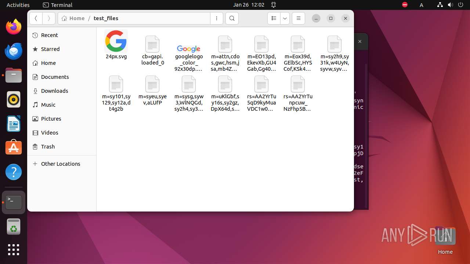Open Ubuntu Software from the dock
The image size is (470, 264).
click(14, 148)
